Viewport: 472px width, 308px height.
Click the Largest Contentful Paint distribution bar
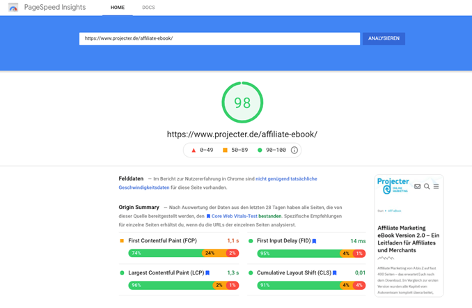point(184,285)
